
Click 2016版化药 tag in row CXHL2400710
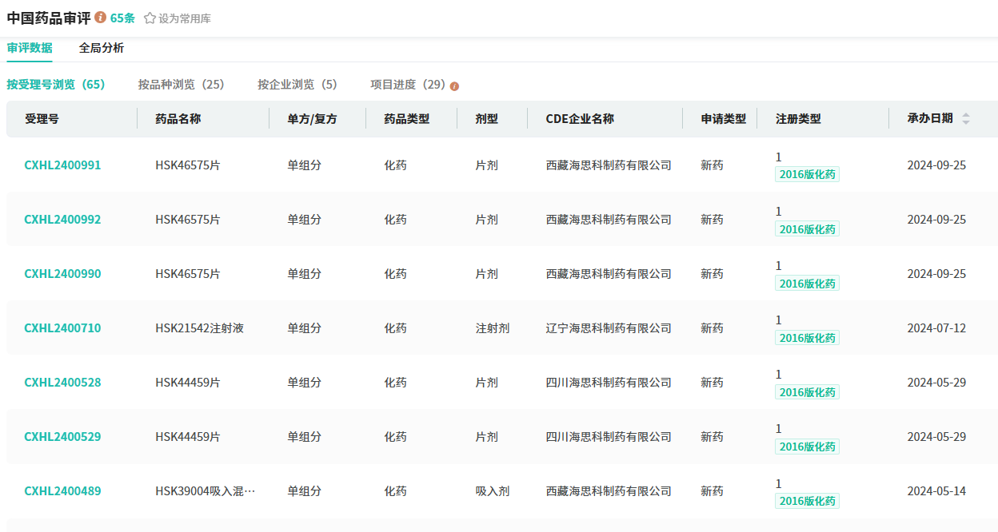[x=807, y=338]
